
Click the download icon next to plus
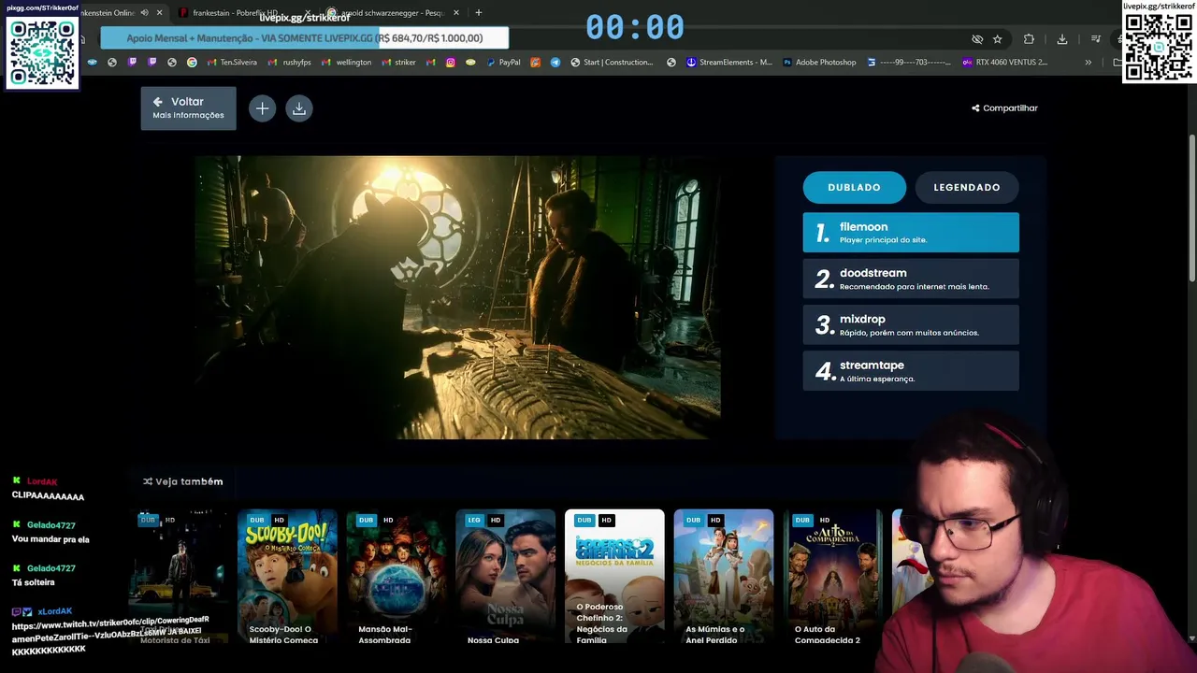pyautogui.click(x=299, y=108)
